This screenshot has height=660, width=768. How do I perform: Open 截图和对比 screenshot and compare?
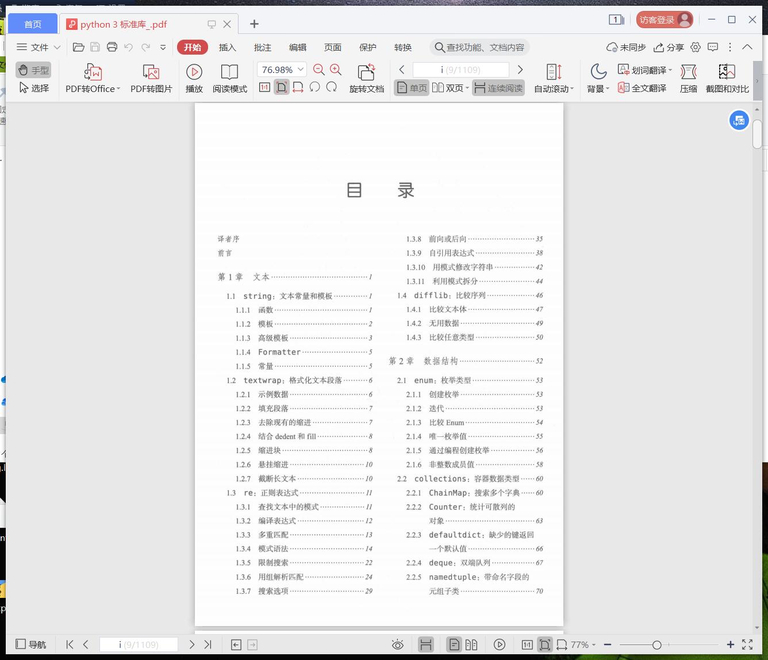[x=727, y=79]
